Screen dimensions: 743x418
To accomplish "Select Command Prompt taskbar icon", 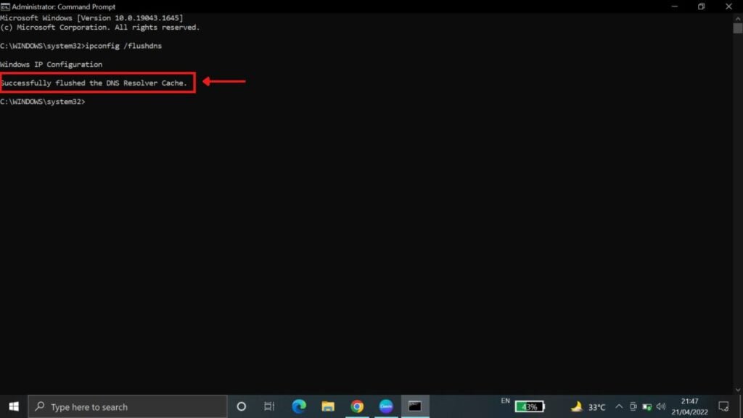I will 415,406.
